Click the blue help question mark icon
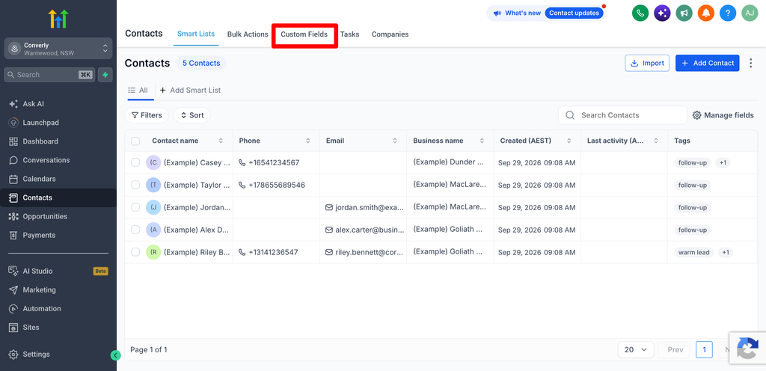The height and width of the screenshot is (371, 766). pyautogui.click(x=728, y=13)
